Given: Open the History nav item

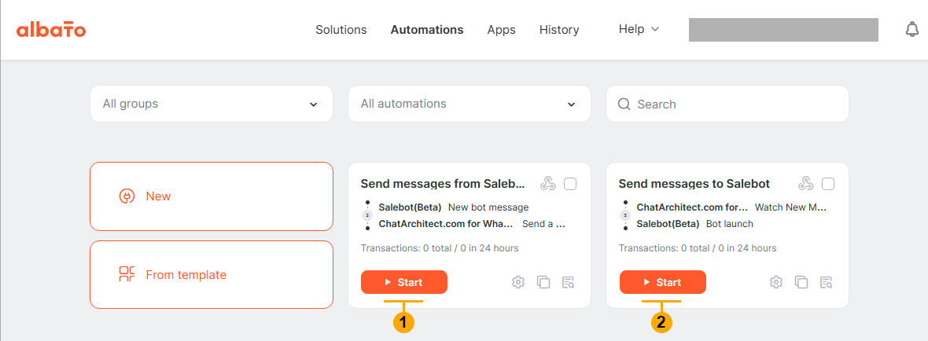Looking at the screenshot, I should click(x=559, y=30).
